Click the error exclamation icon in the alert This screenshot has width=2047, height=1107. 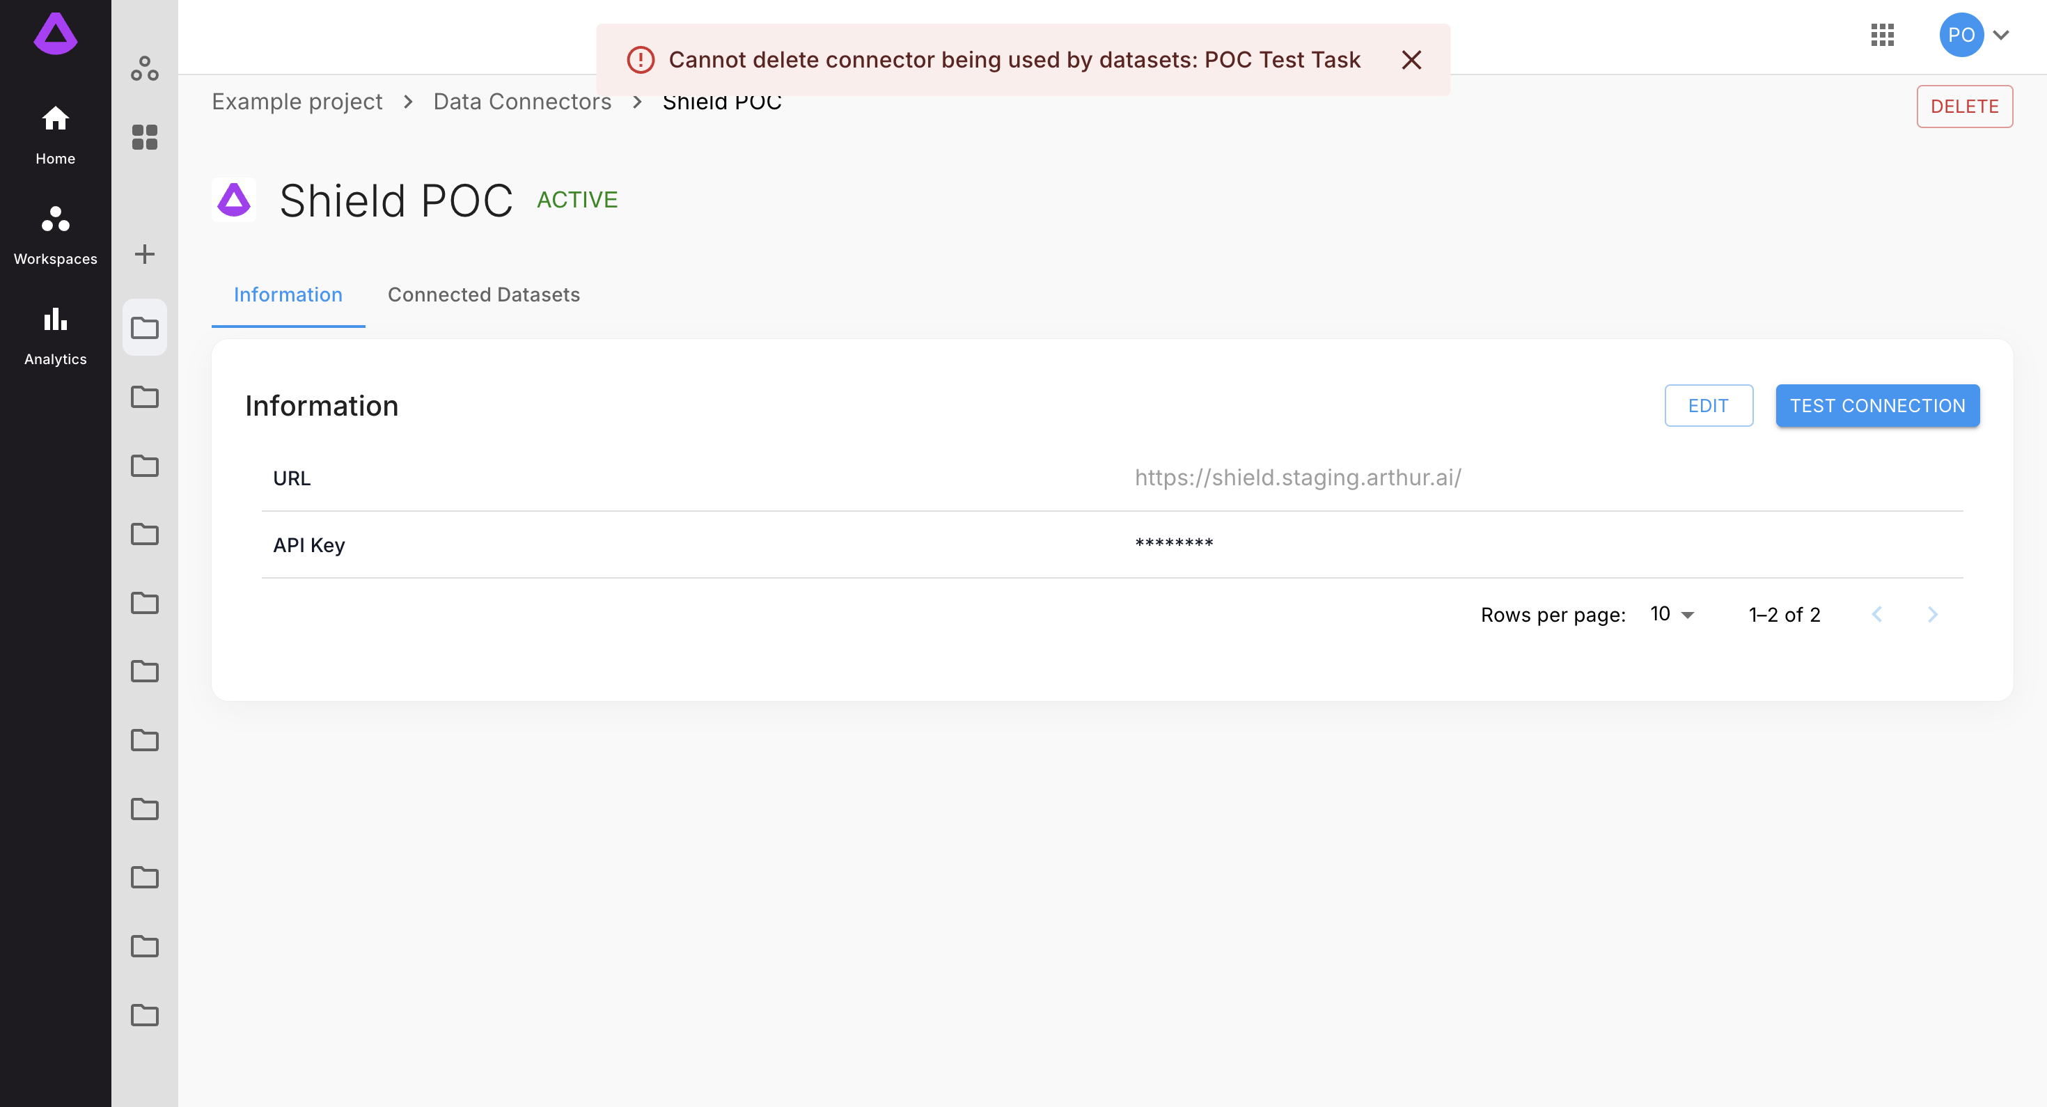[x=641, y=60]
